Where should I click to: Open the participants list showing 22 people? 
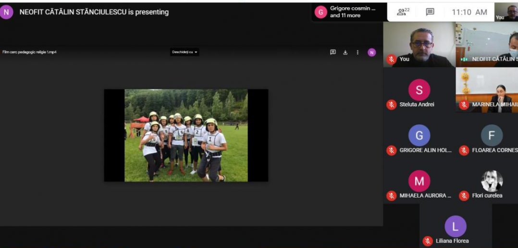[x=403, y=12]
